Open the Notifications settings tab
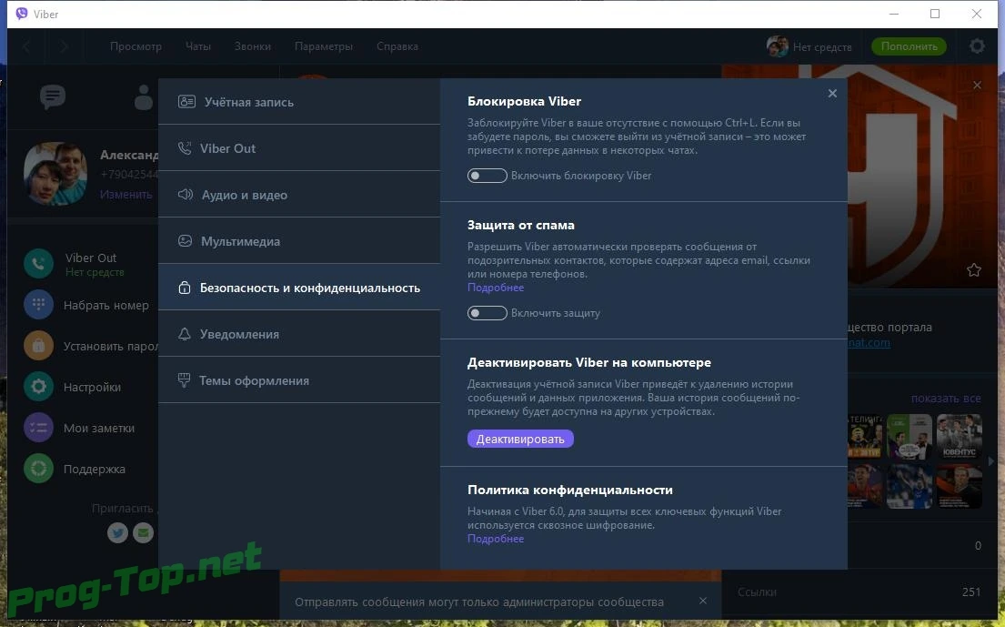Screen dimensions: 1005x627 point(298,334)
